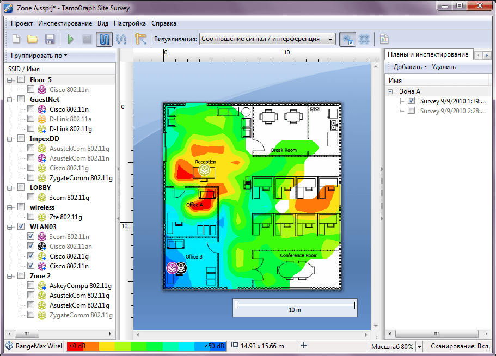496x356 pixels.
Task: Collapse the Зона A tree node
Action: click(x=390, y=91)
